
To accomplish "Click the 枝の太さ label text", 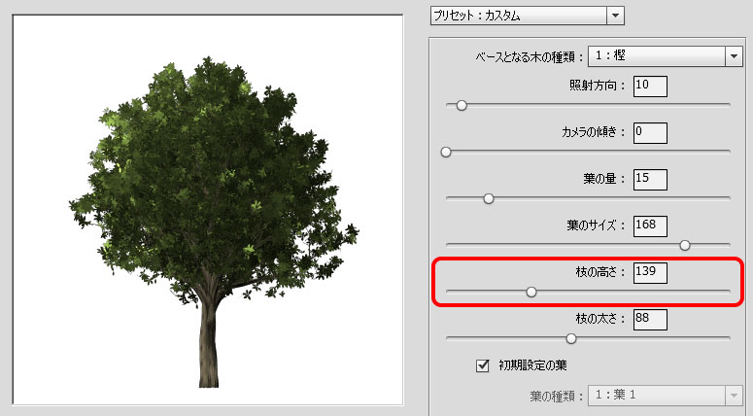I will coord(600,319).
